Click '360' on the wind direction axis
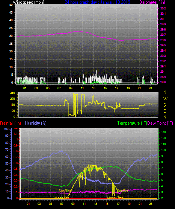This screenshot has width=175, height=209. 12,93
